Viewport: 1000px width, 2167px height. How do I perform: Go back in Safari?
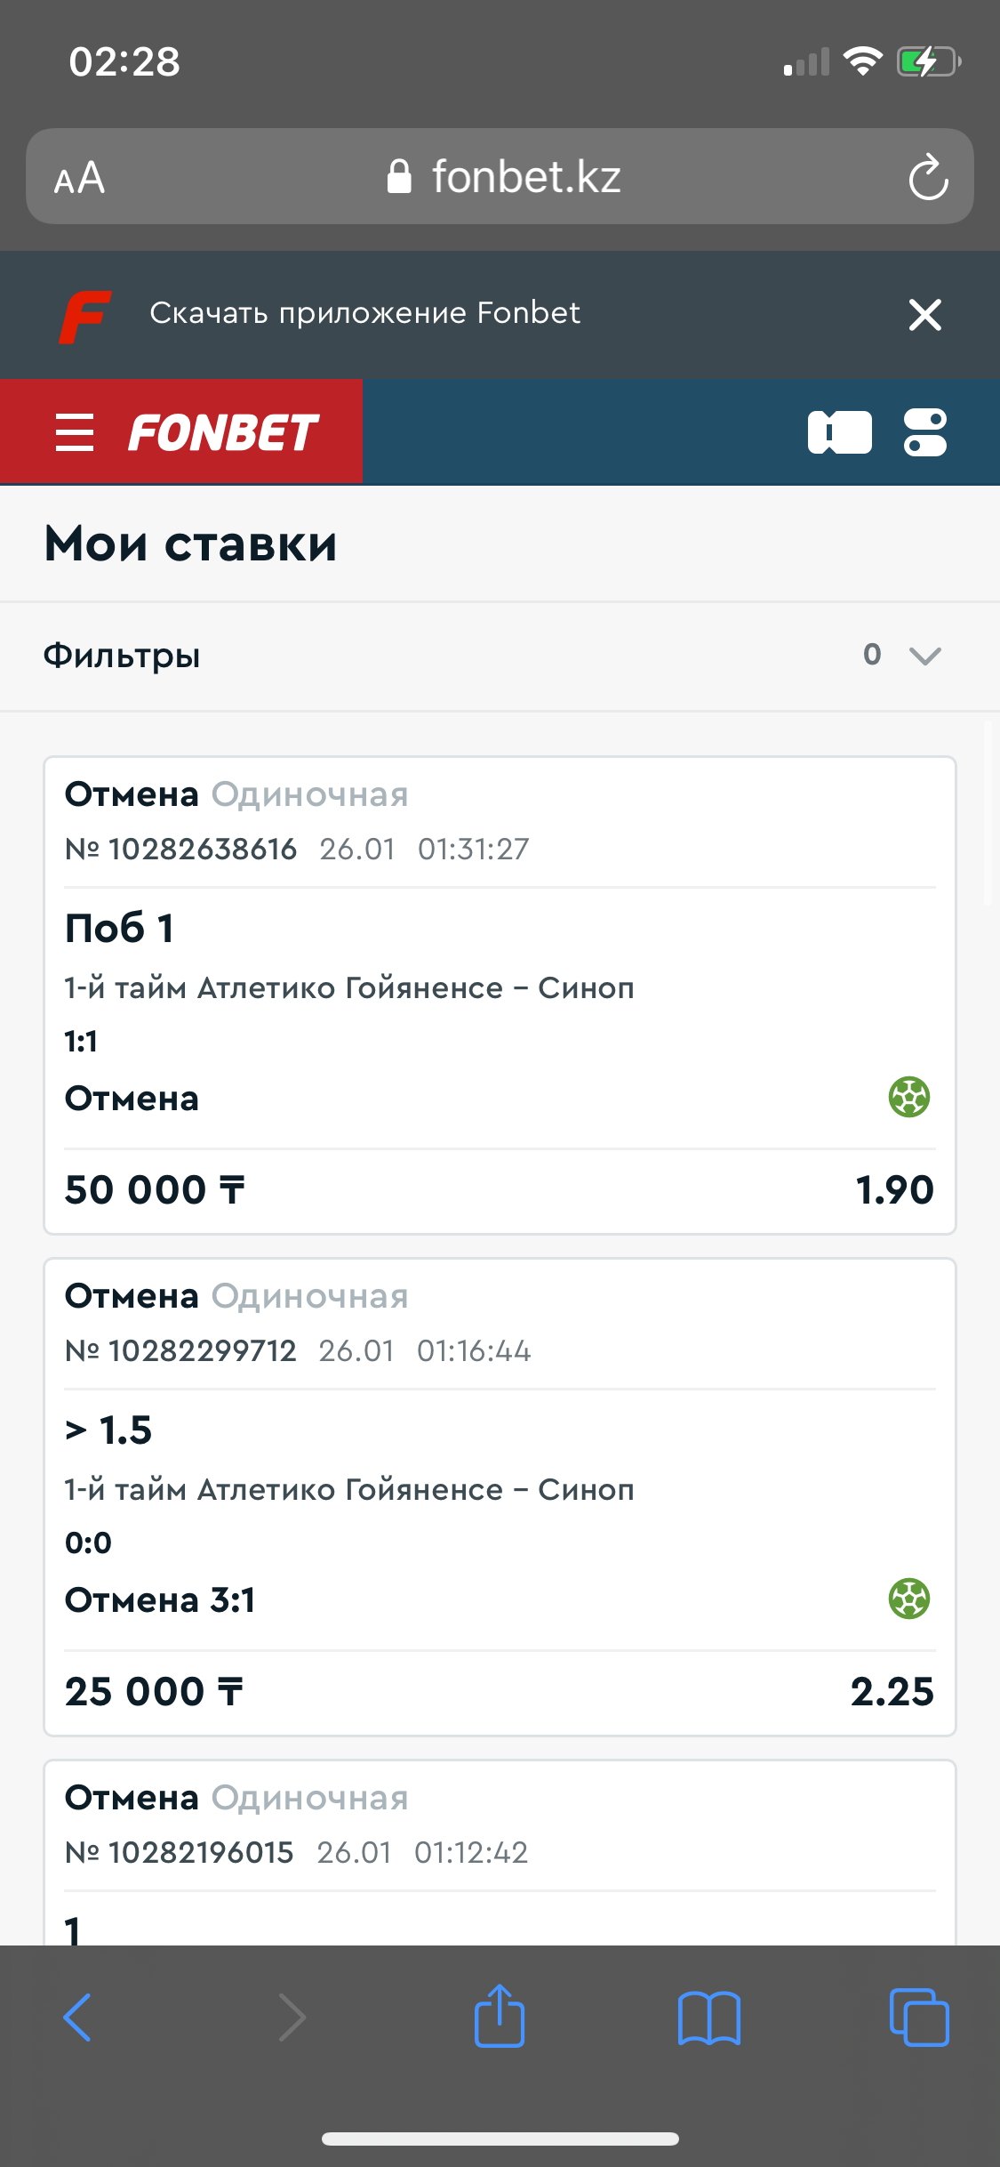pos(77,2018)
